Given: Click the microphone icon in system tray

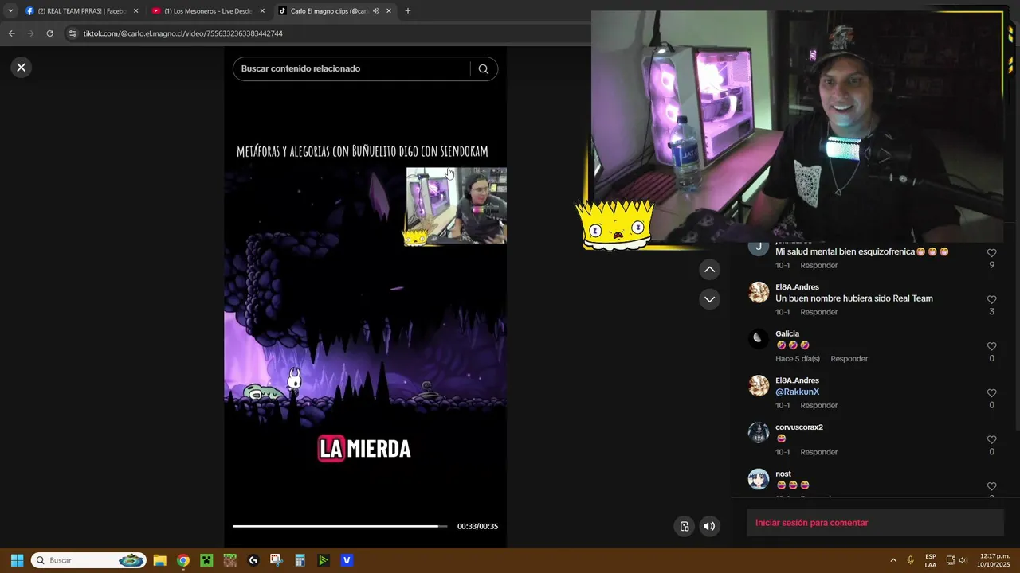Looking at the screenshot, I should [911, 560].
